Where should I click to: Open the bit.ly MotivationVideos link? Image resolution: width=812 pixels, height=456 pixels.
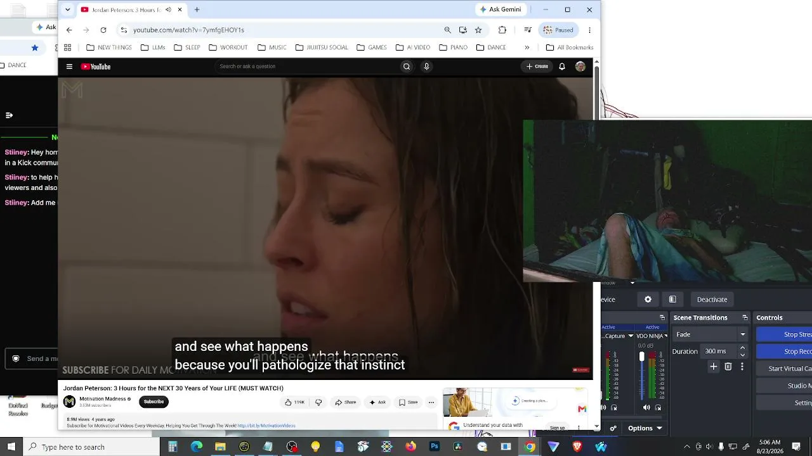(266, 426)
